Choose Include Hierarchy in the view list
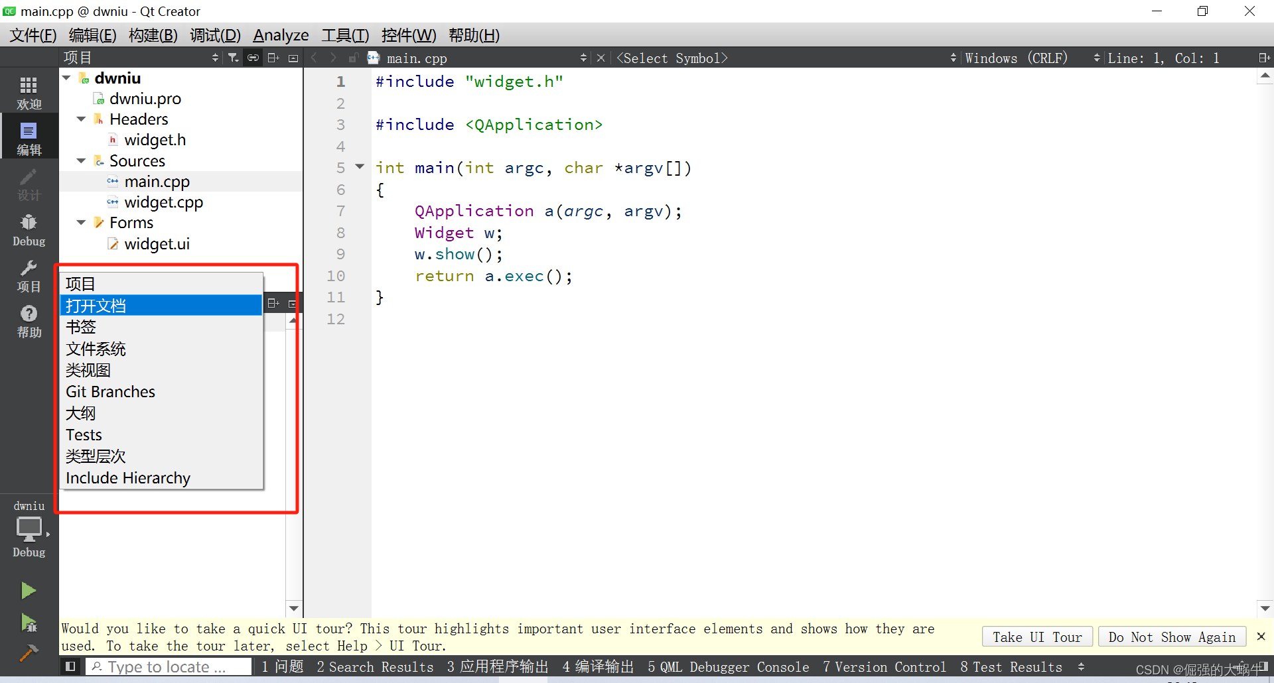The height and width of the screenshot is (683, 1274). 161,478
